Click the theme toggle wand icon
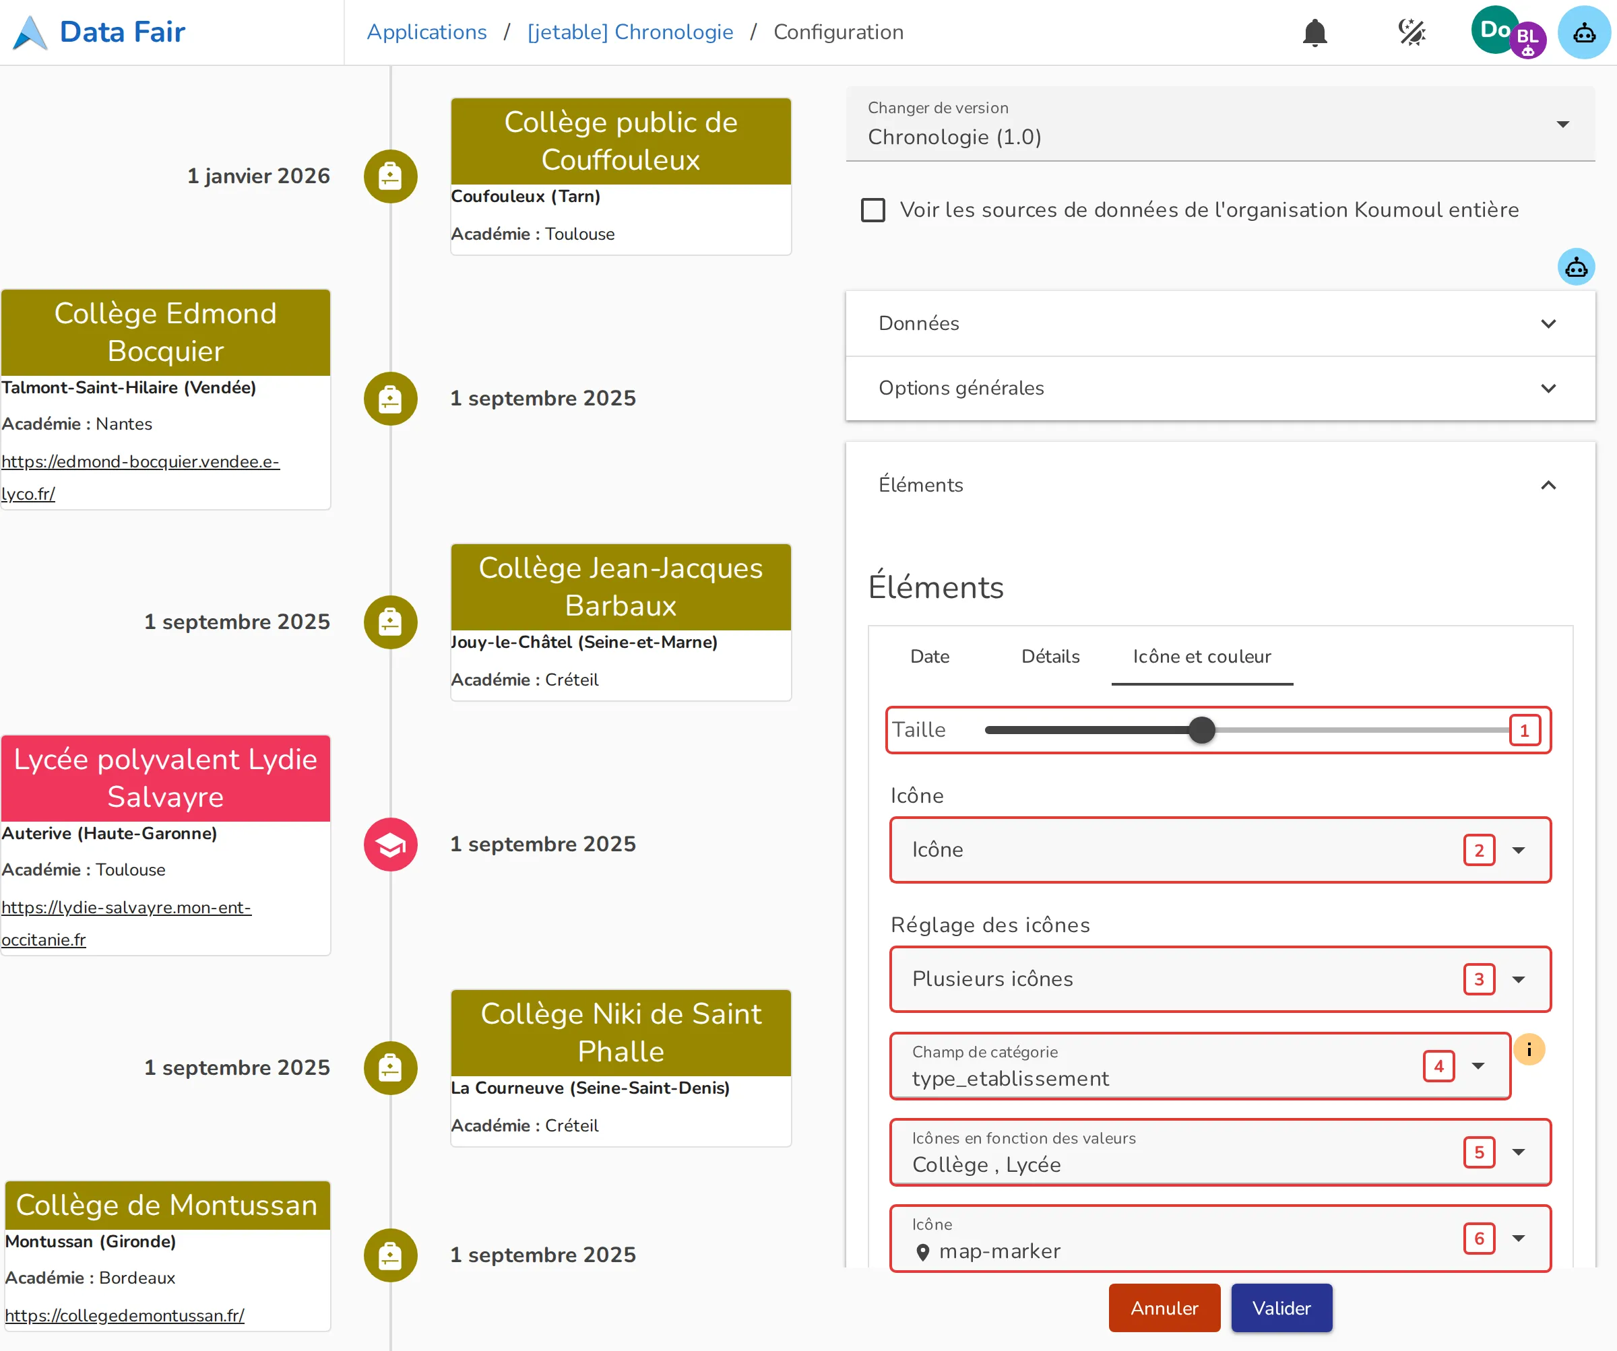 (x=1412, y=32)
